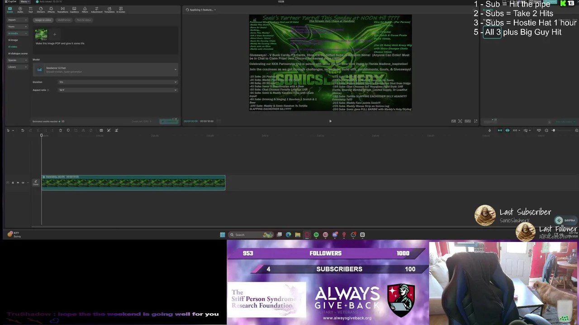Expand the Spaces section

18,60
